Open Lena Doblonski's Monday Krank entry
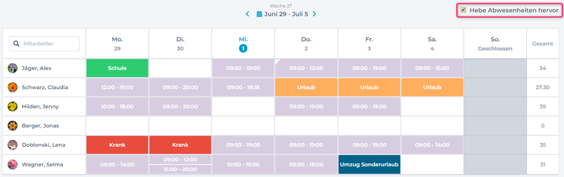 click(x=117, y=145)
